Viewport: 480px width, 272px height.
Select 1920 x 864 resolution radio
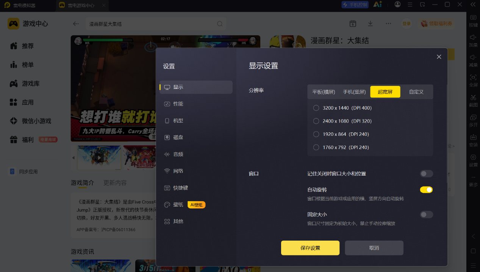tap(316, 134)
